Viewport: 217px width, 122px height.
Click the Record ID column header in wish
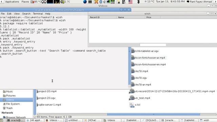coord(103,17)
